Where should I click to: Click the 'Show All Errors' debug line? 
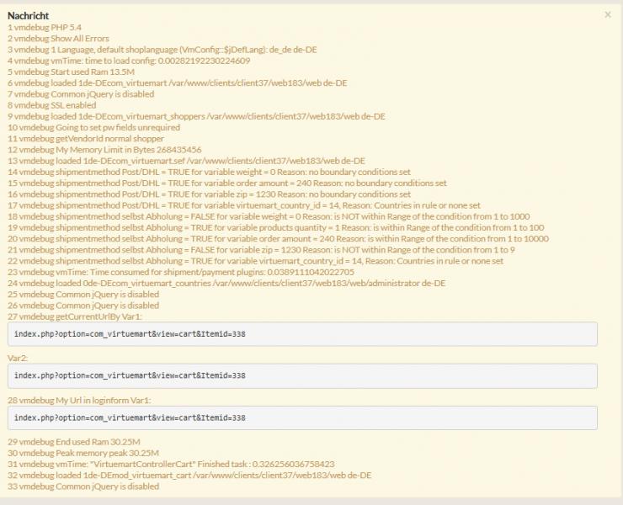[x=56, y=39]
